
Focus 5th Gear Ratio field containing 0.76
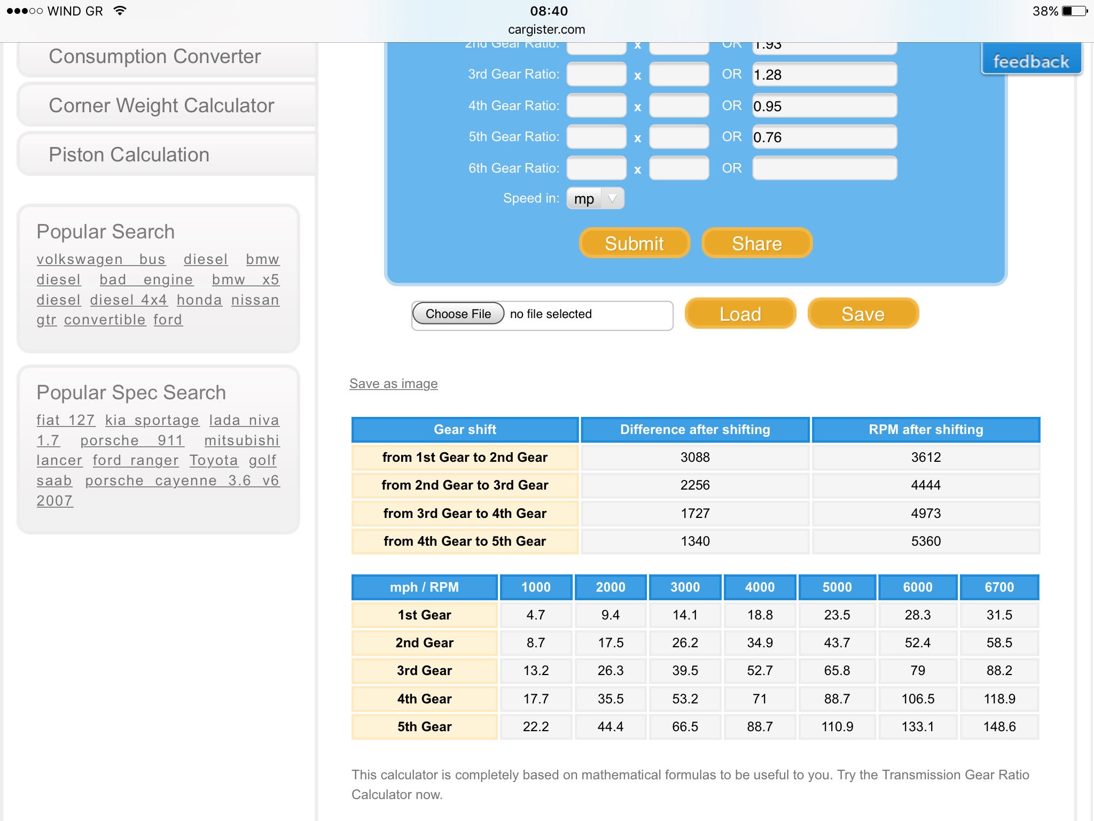tap(824, 137)
